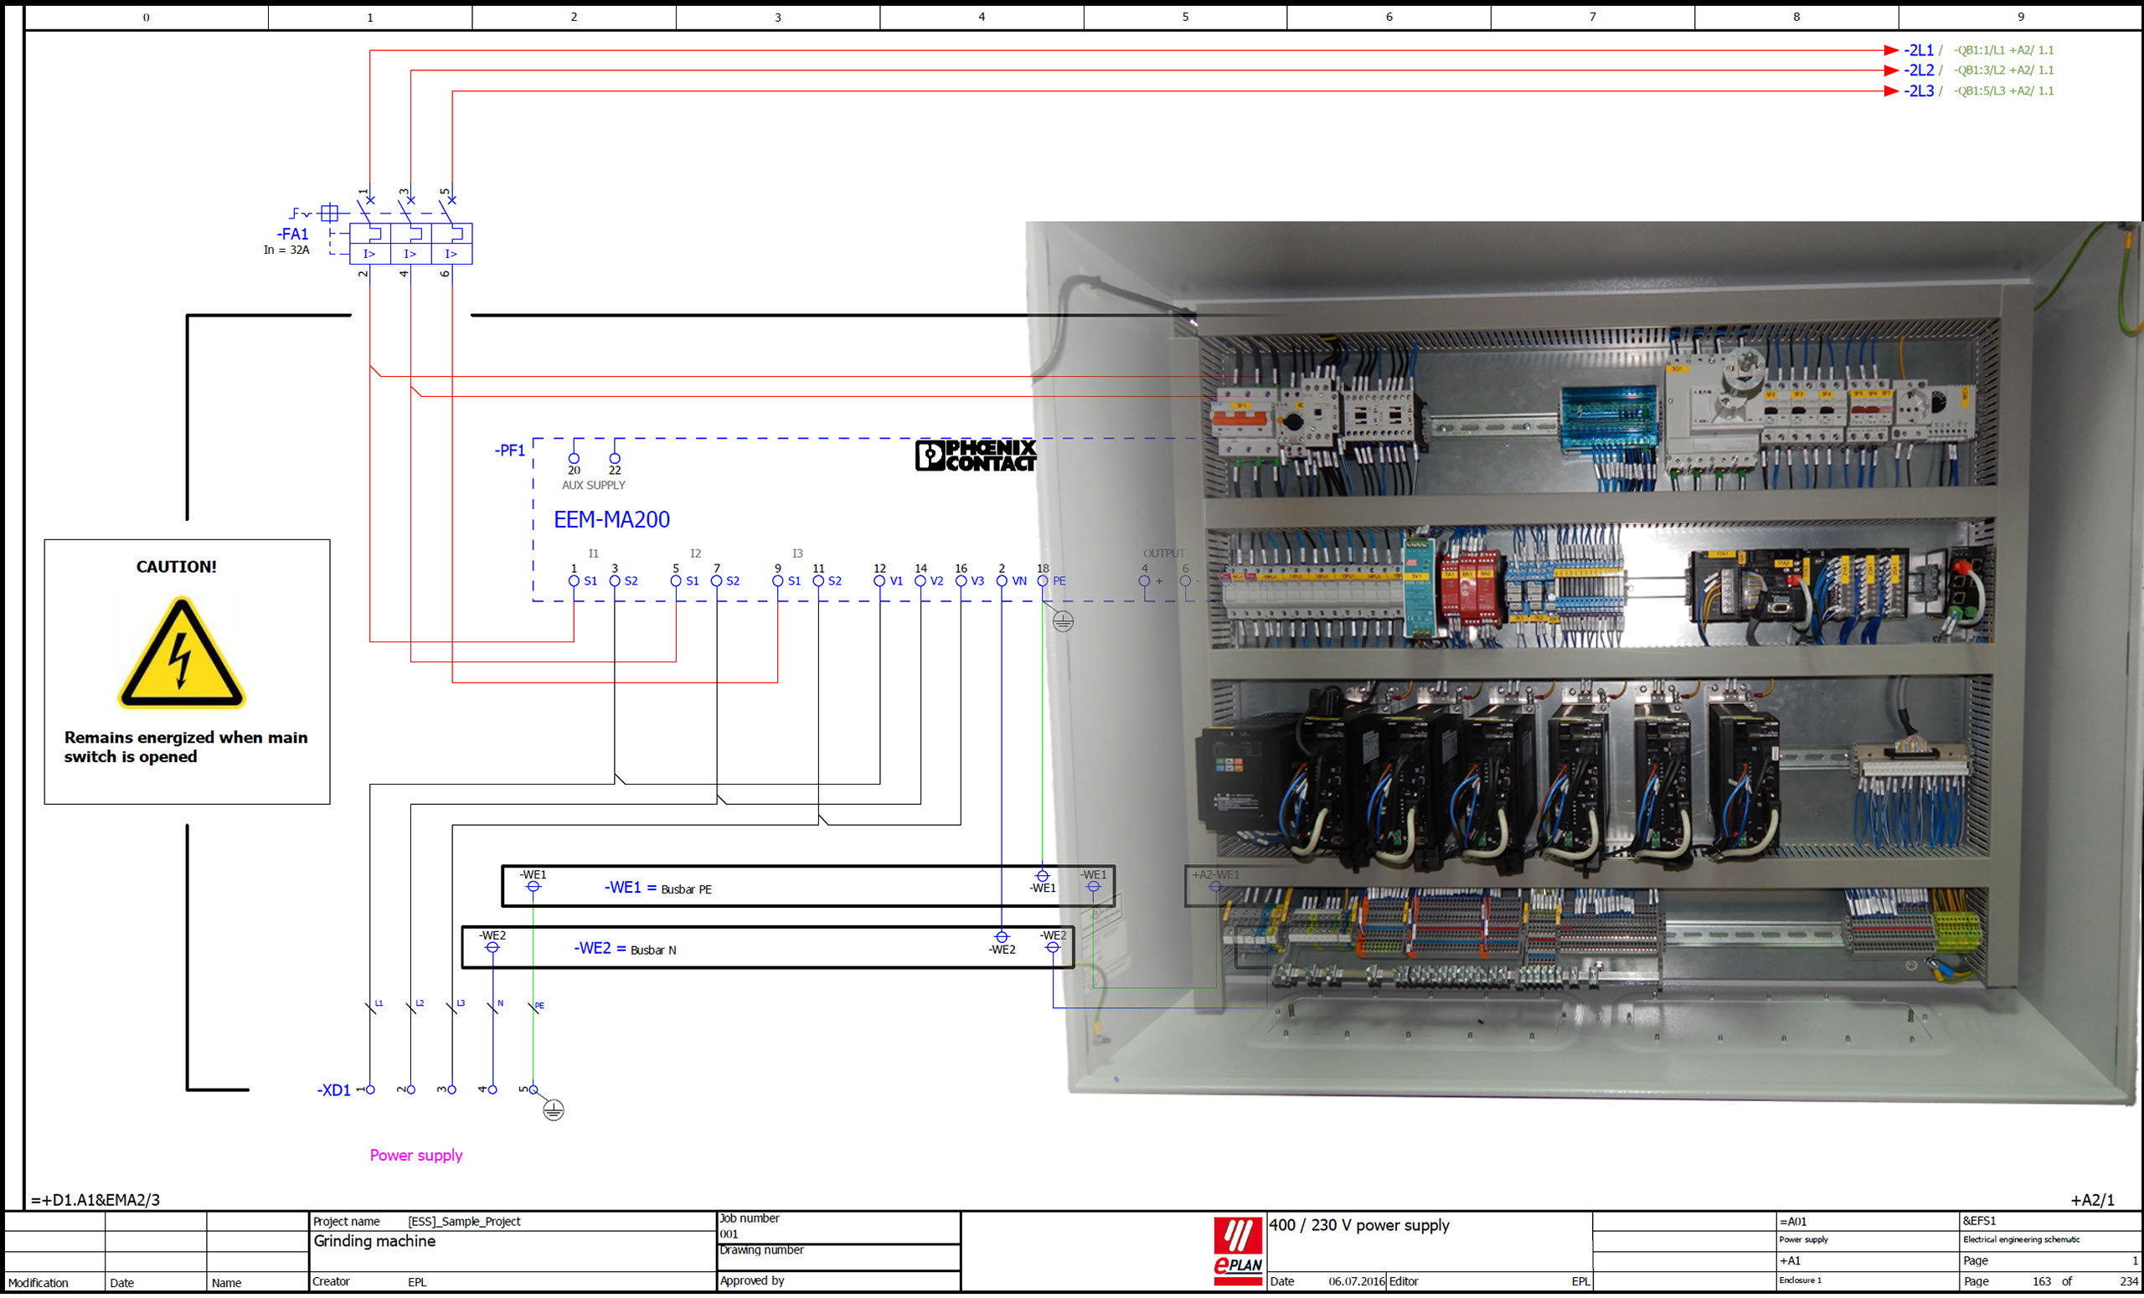Click the control cabinet enclosure photo
Viewport: 2144px width, 1298px height.
click(1592, 662)
